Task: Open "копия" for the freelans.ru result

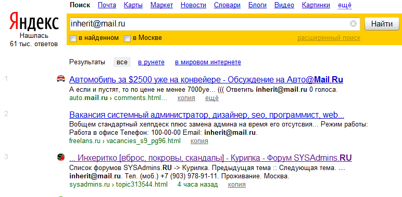Action: [199, 141]
